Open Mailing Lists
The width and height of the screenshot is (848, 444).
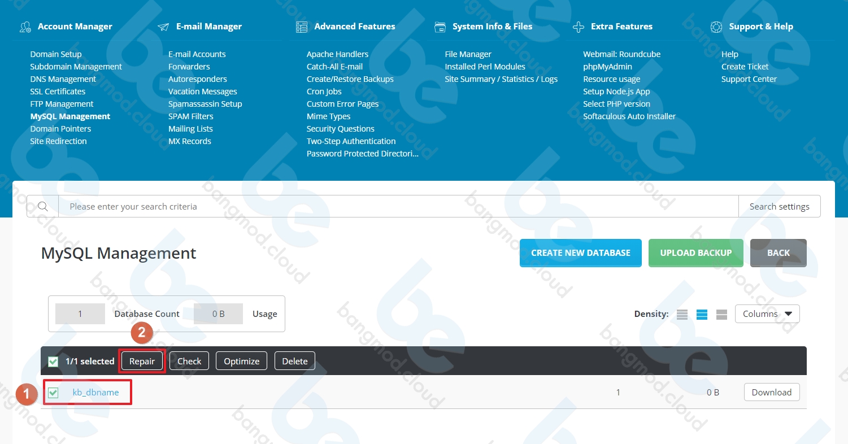pyautogui.click(x=190, y=129)
